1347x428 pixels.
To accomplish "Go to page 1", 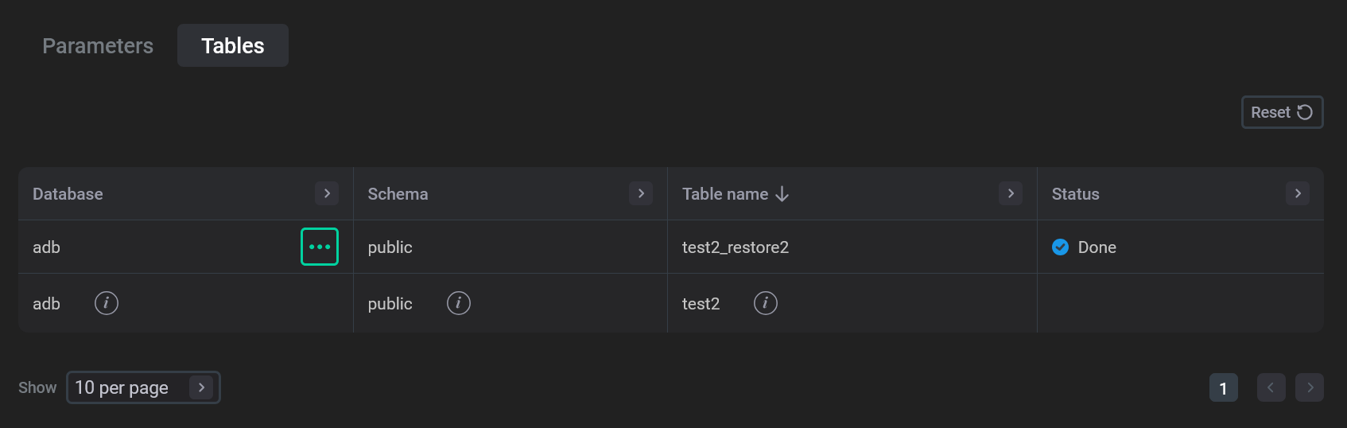I will point(1223,388).
